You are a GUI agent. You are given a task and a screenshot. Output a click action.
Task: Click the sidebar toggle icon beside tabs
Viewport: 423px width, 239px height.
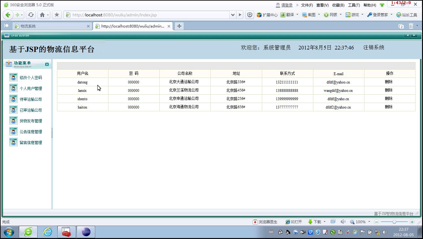click(6, 26)
